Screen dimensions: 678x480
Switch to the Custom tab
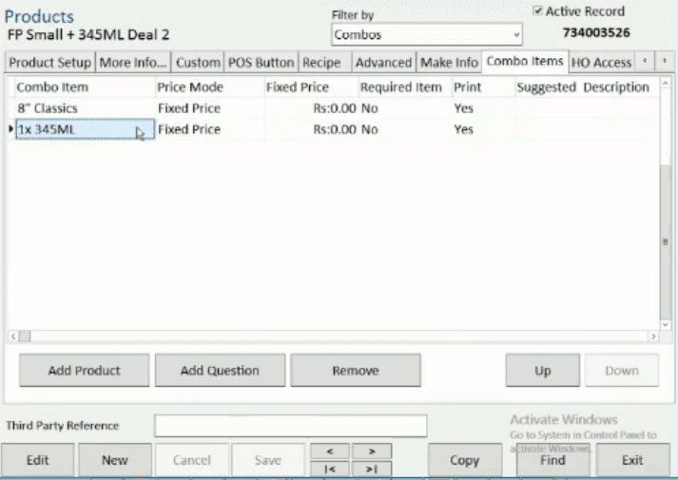198,63
